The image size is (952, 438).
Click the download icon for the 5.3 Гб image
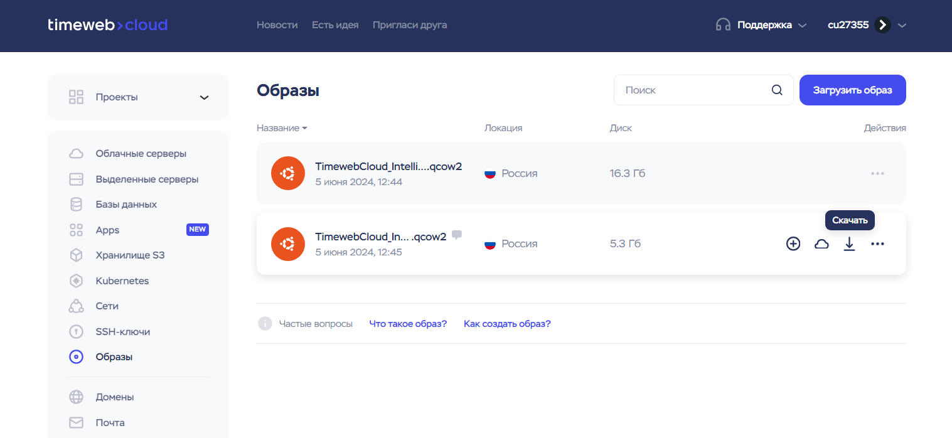[849, 244]
